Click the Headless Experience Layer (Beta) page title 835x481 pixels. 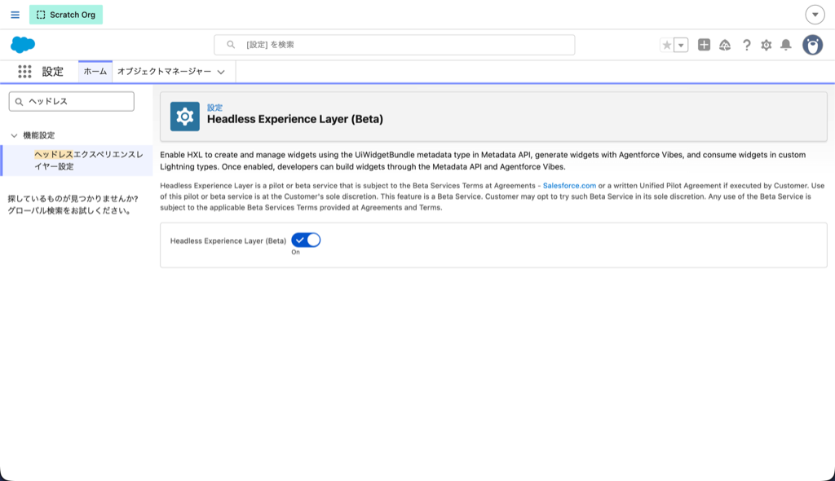tap(295, 119)
